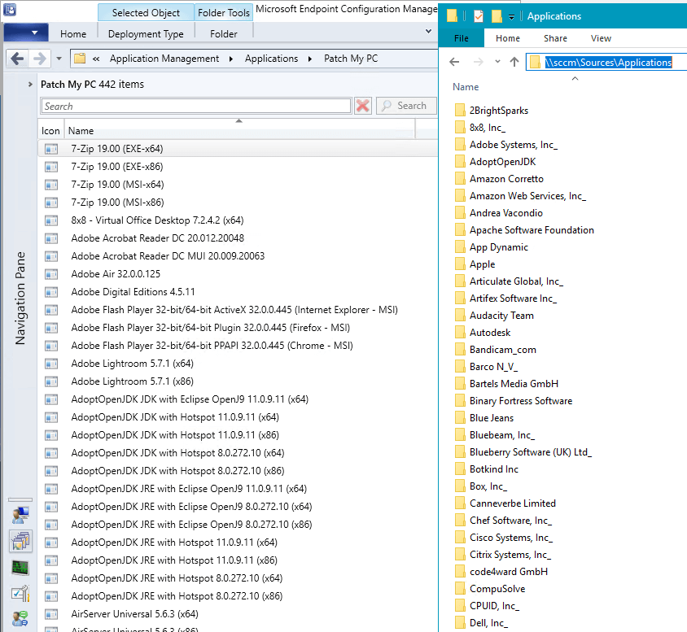Select the 2BrightSparks folder icon
This screenshot has width=687, height=632.
(460, 110)
